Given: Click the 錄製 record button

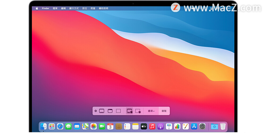Looking at the screenshot, I should tap(164, 111).
